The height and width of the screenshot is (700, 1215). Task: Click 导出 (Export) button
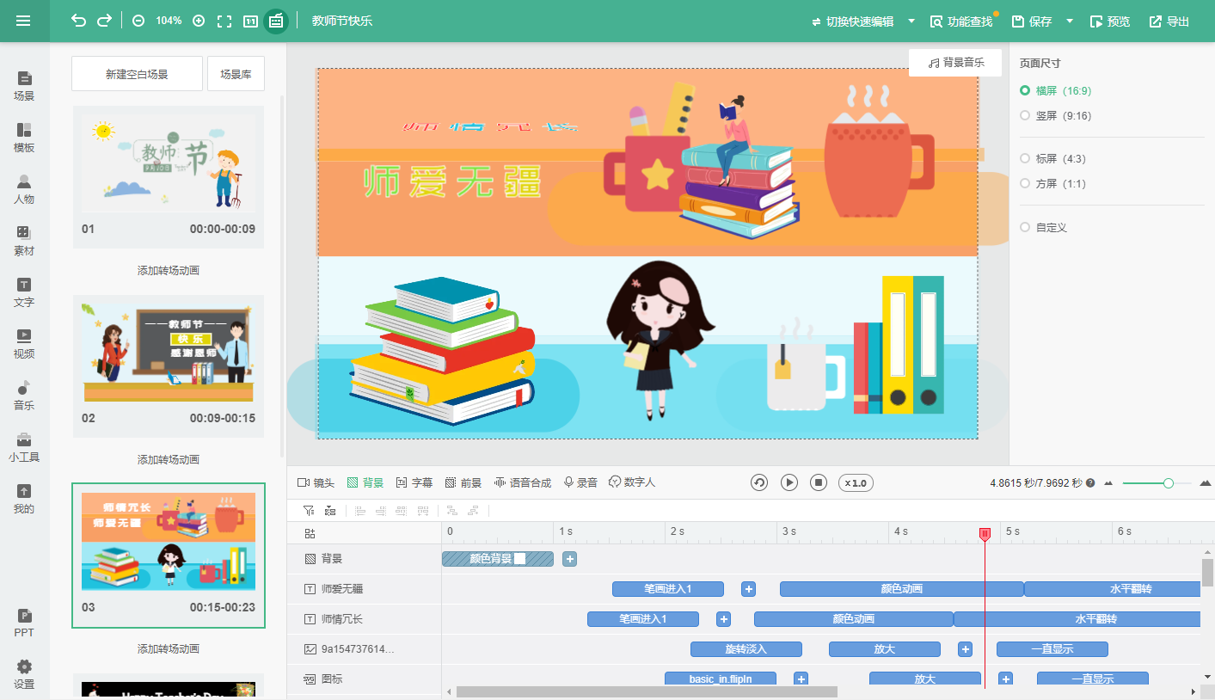pyautogui.click(x=1169, y=21)
